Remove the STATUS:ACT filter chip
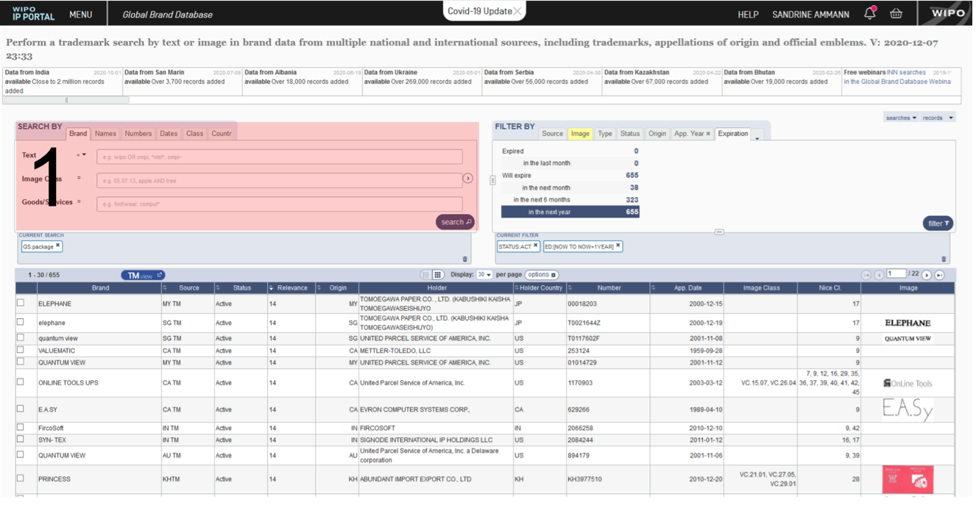Viewport: 976px width, 505px height. click(x=536, y=246)
